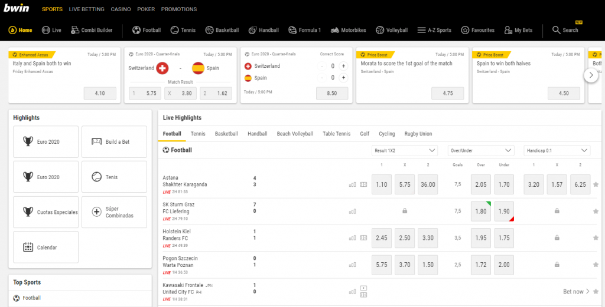The image size is (605, 307).
Task: Open LIVE BETTING in top menu
Action: [86, 9]
